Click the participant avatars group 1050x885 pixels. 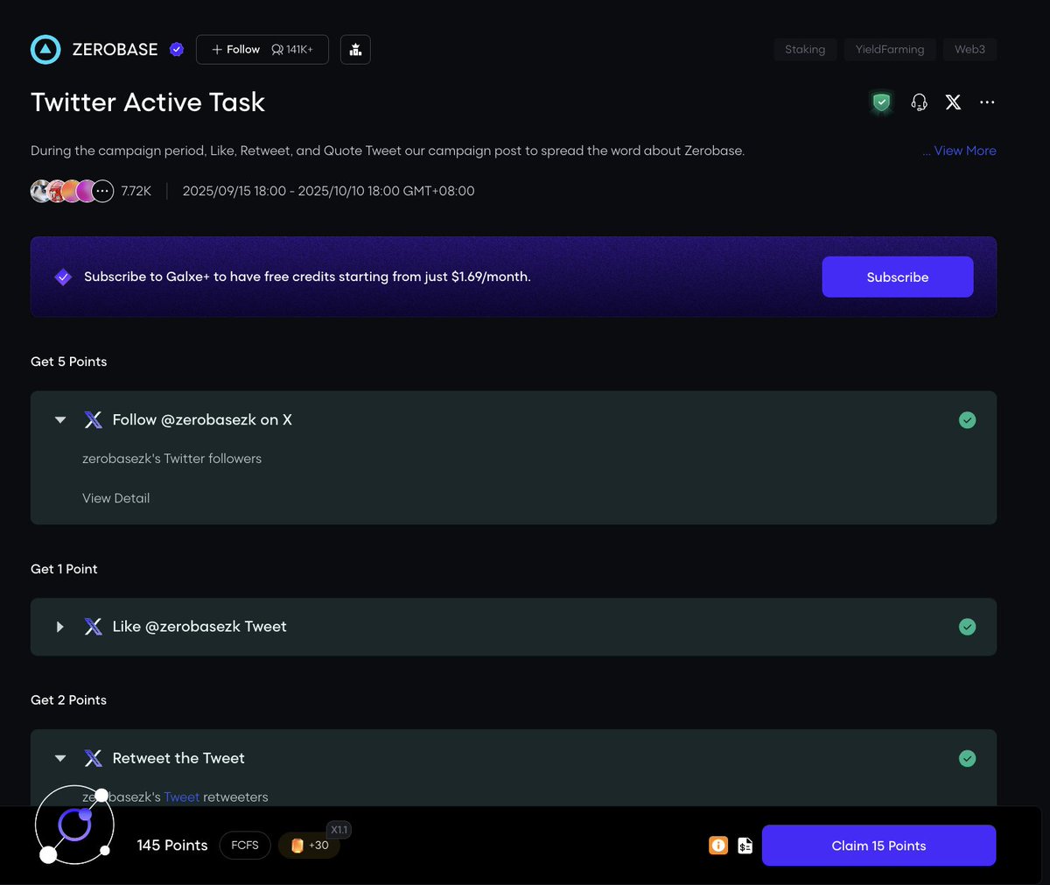72,191
